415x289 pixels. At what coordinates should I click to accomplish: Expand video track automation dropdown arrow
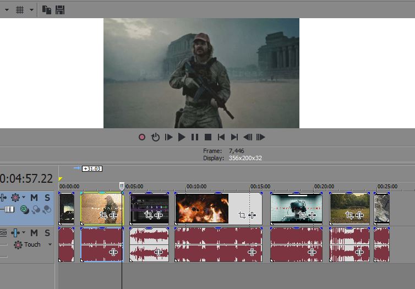(x=24, y=197)
